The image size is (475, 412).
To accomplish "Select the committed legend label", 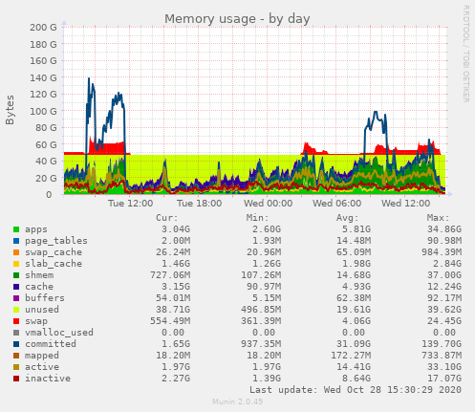I will (x=51, y=344).
